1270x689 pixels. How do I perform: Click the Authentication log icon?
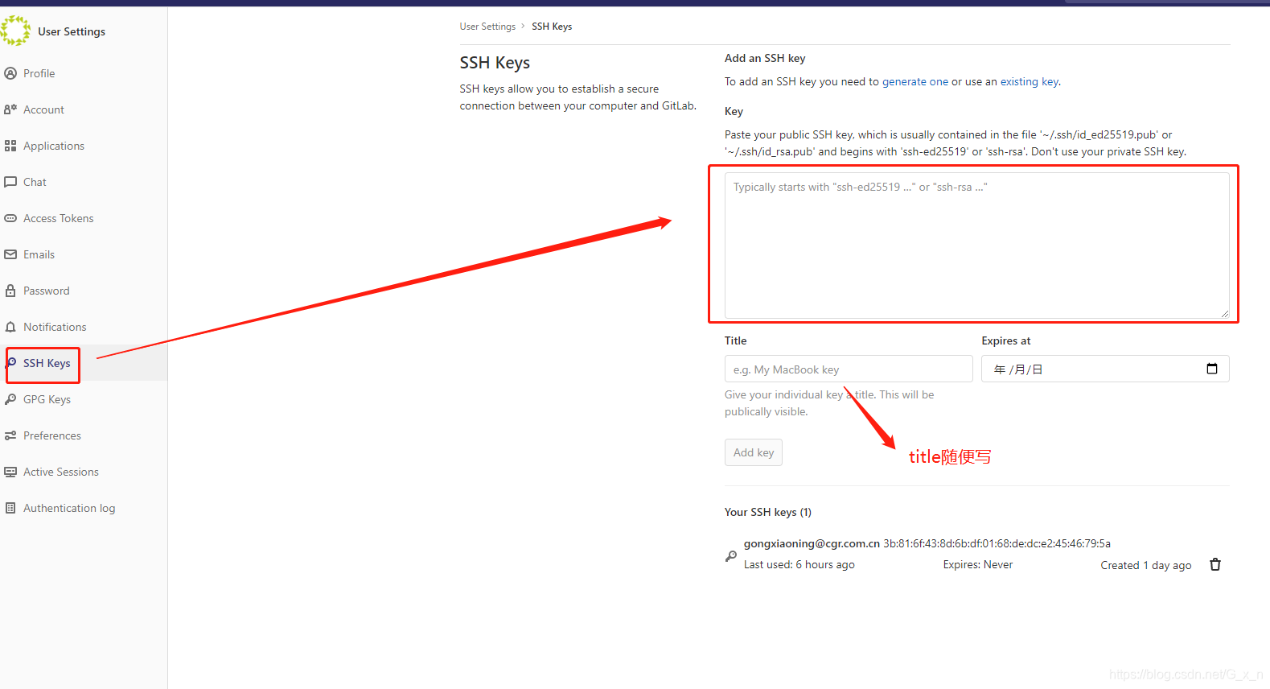coord(10,508)
